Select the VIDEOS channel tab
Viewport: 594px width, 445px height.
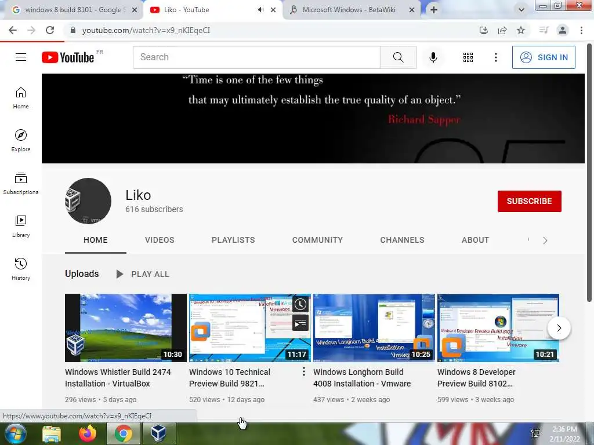160,240
